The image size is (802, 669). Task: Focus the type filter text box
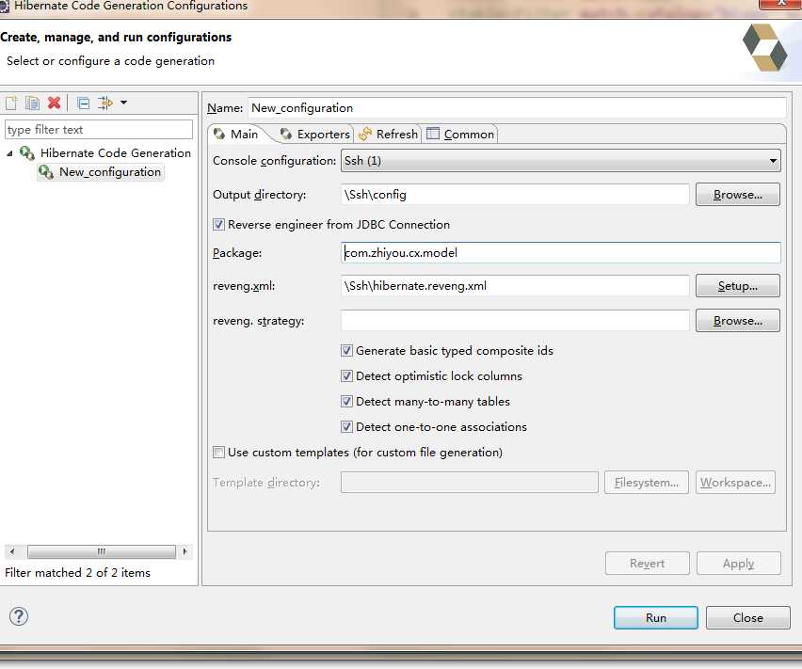pyautogui.click(x=99, y=130)
